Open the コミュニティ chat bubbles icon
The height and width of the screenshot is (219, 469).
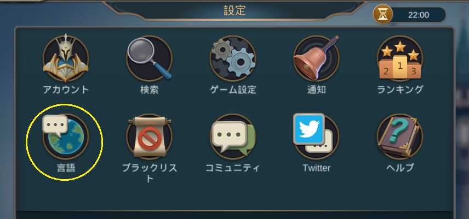pyautogui.click(x=233, y=137)
